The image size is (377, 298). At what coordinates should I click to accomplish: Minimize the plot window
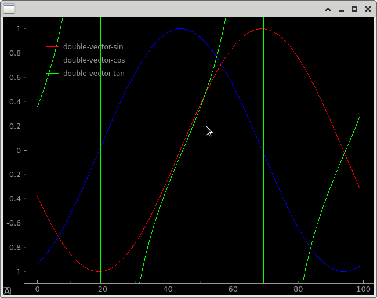(341, 9)
